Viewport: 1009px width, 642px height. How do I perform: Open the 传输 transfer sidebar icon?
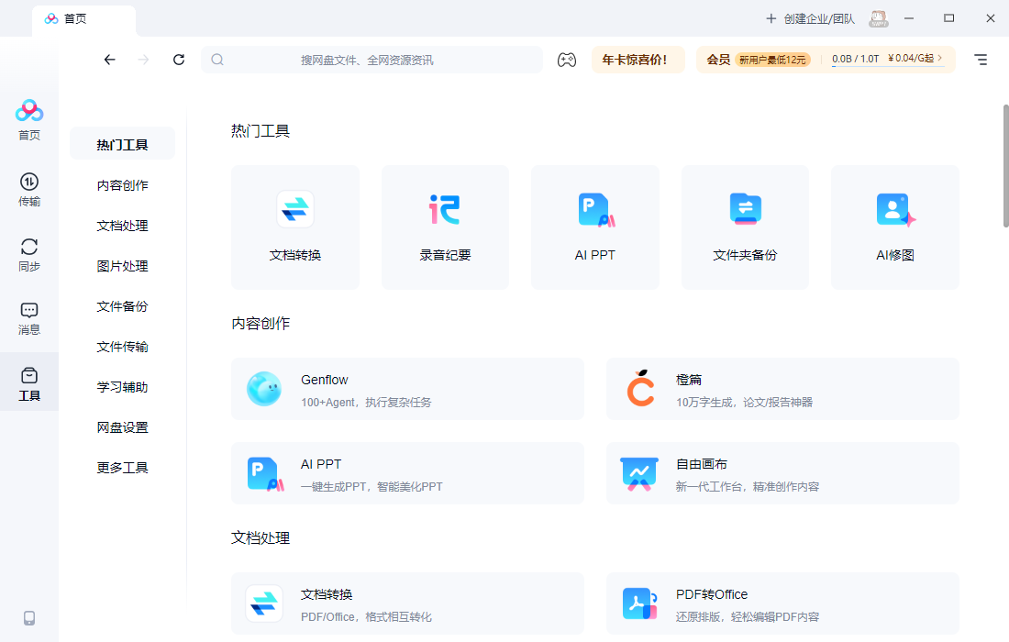[x=29, y=190]
